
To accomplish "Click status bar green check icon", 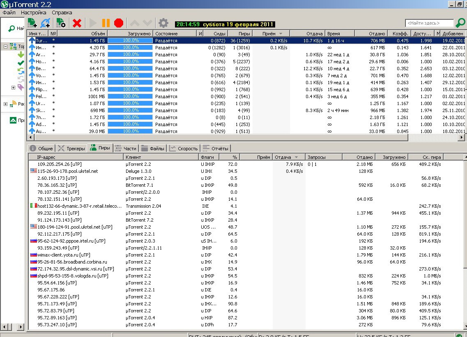I will coord(459,335).
